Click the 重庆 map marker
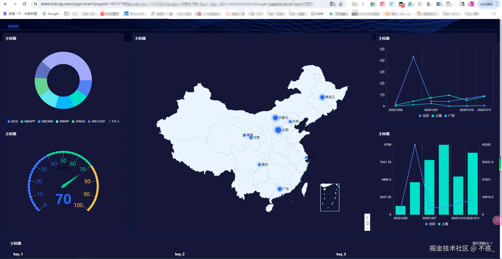 [259, 165]
